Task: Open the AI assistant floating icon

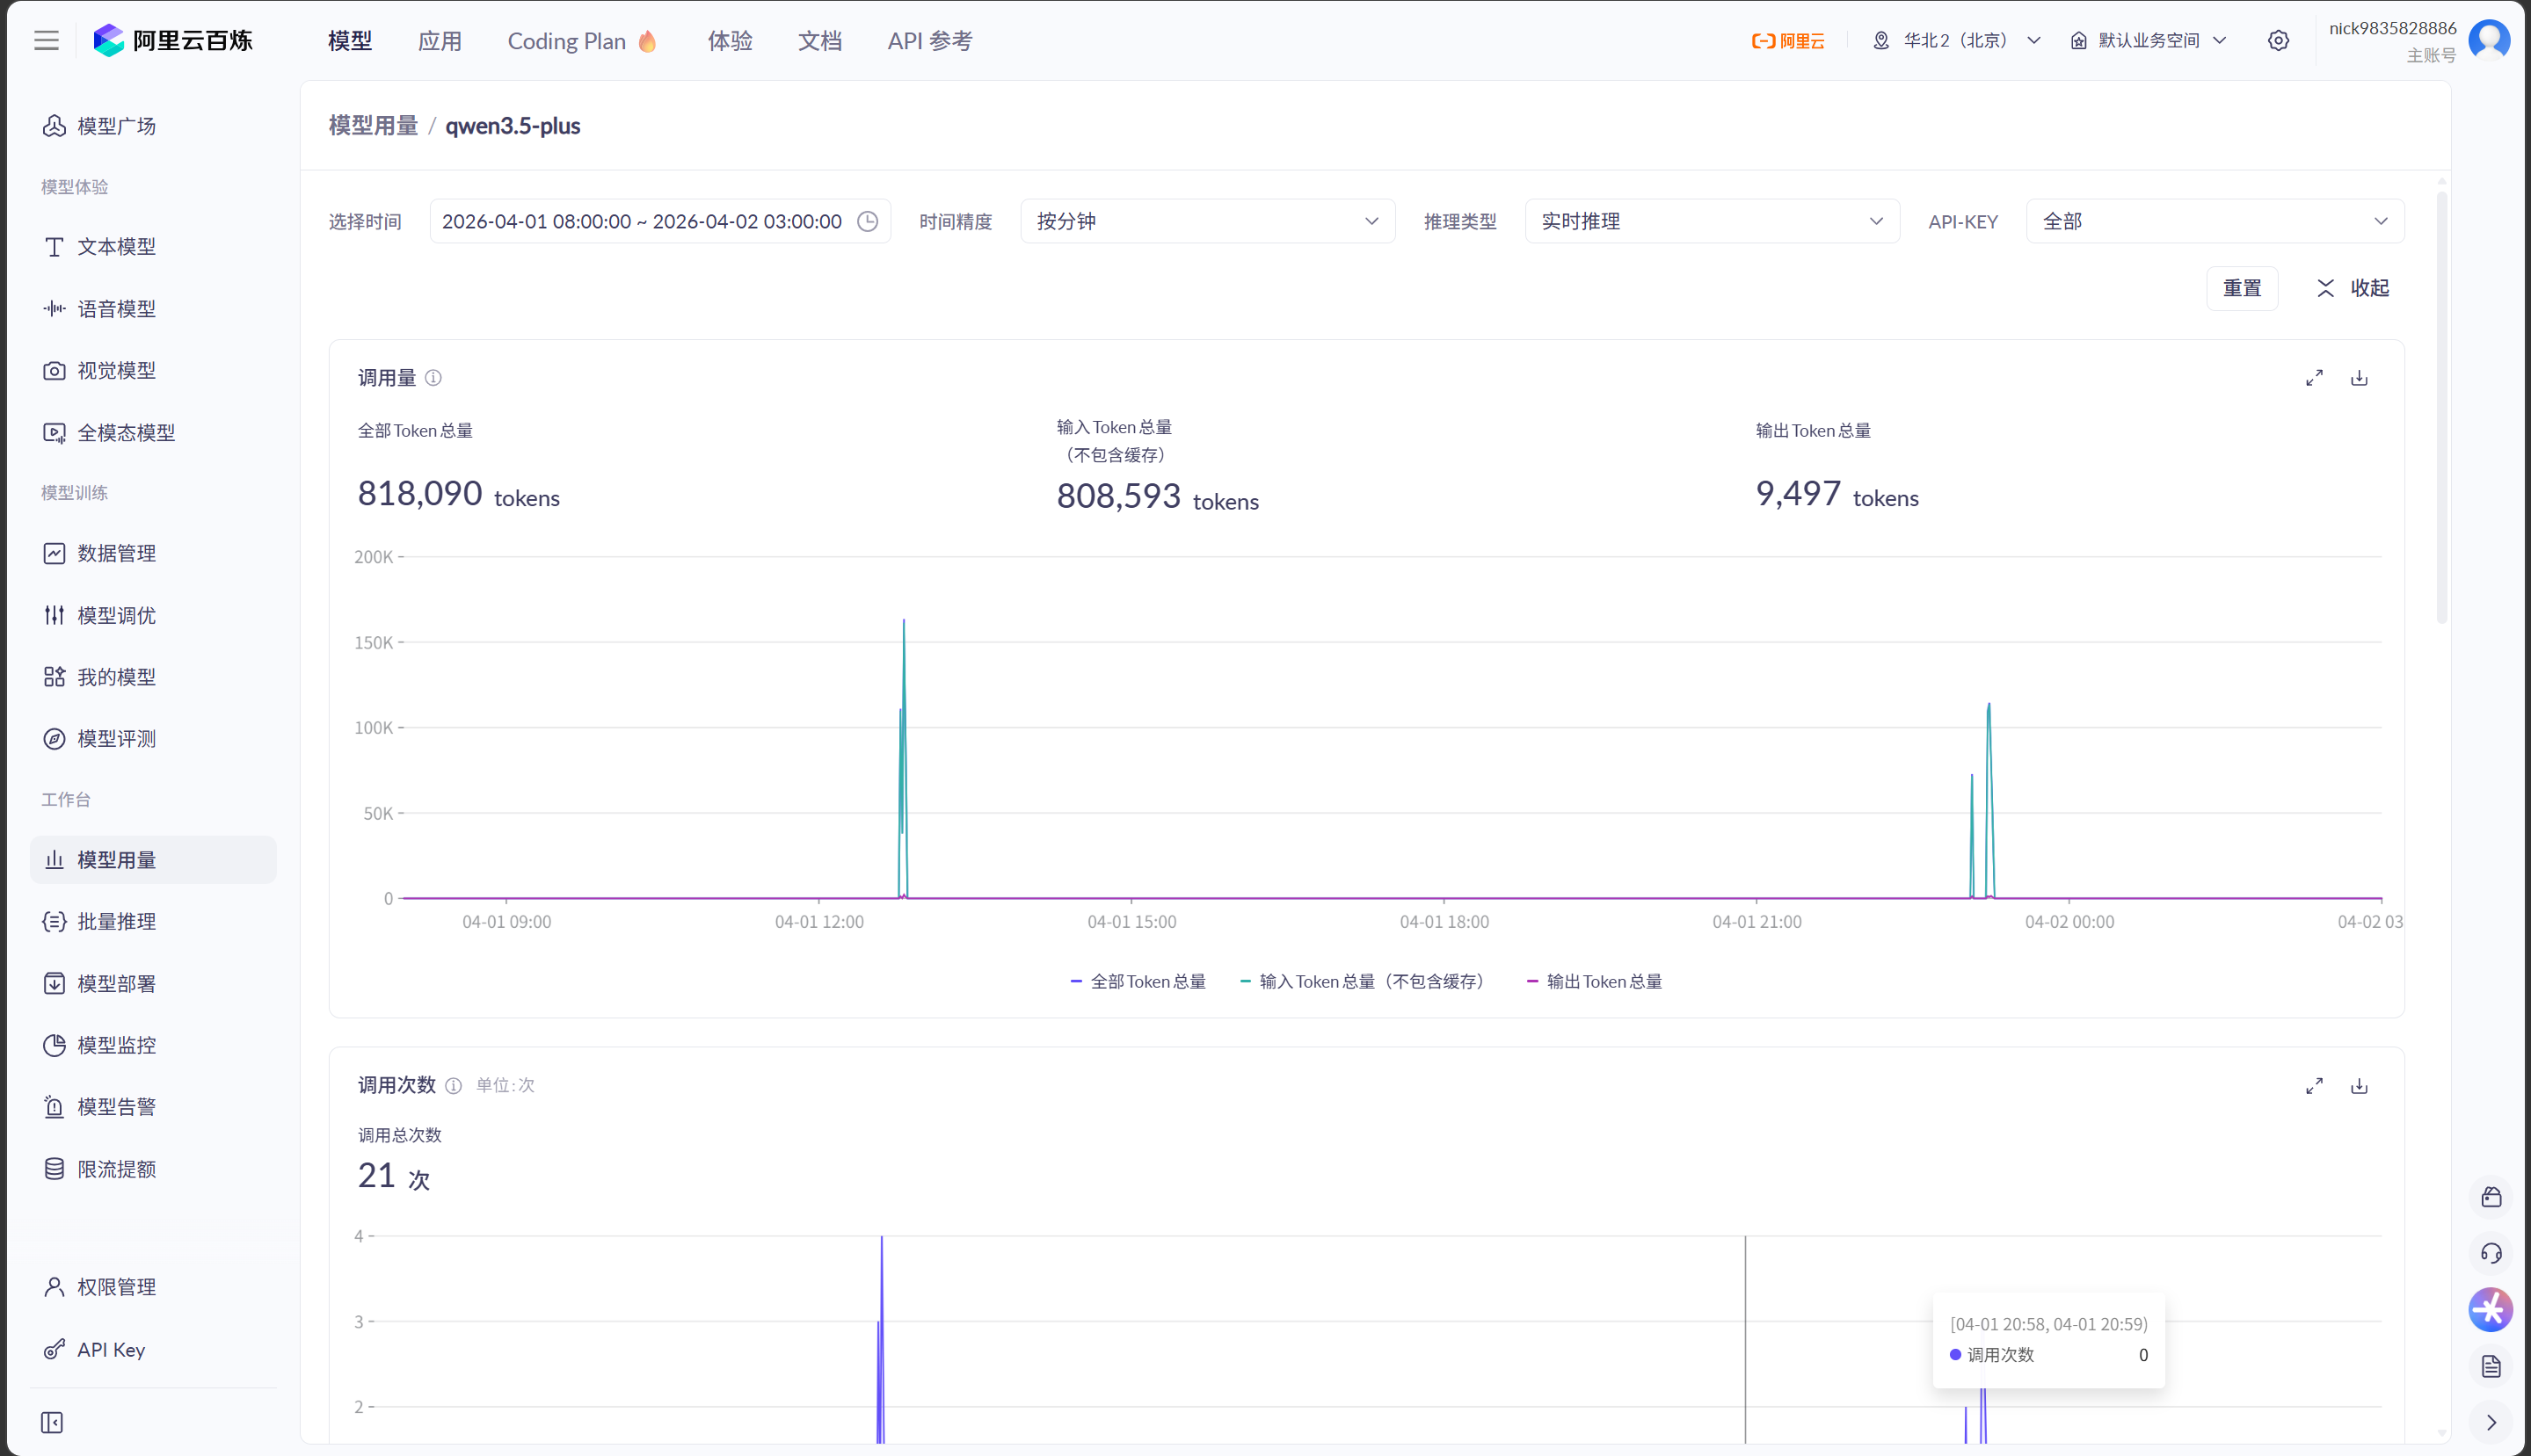Action: [x=2491, y=1309]
